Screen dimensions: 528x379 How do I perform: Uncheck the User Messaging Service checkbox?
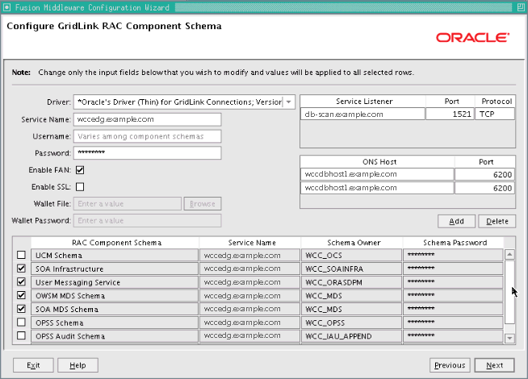(x=21, y=281)
